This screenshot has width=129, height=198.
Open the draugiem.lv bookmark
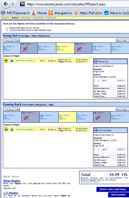point(61,13)
